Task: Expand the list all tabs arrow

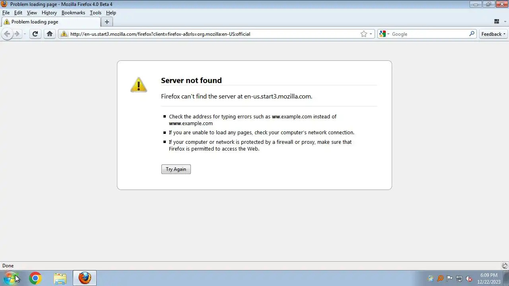Action: pos(504,21)
